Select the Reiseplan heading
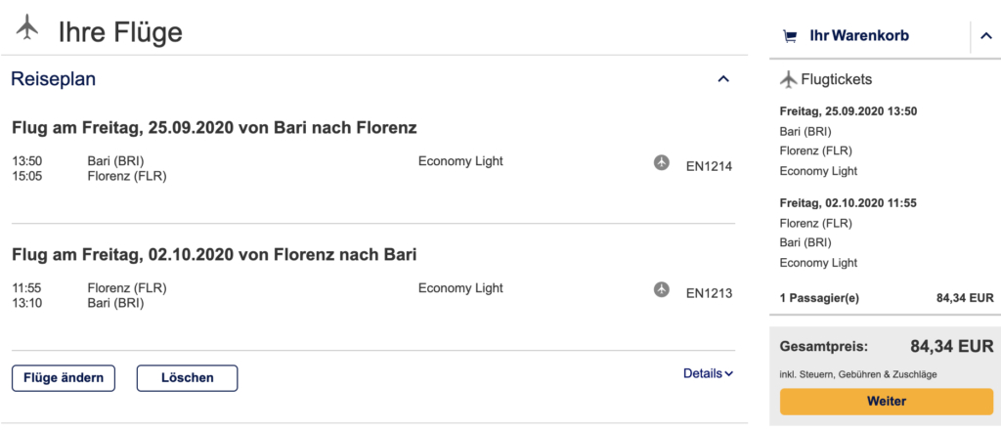The width and height of the screenshot is (1001, 430). tap(54, 79)
